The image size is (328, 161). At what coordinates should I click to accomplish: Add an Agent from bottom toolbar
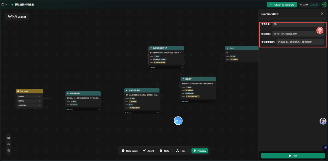[x=148, y=151]
